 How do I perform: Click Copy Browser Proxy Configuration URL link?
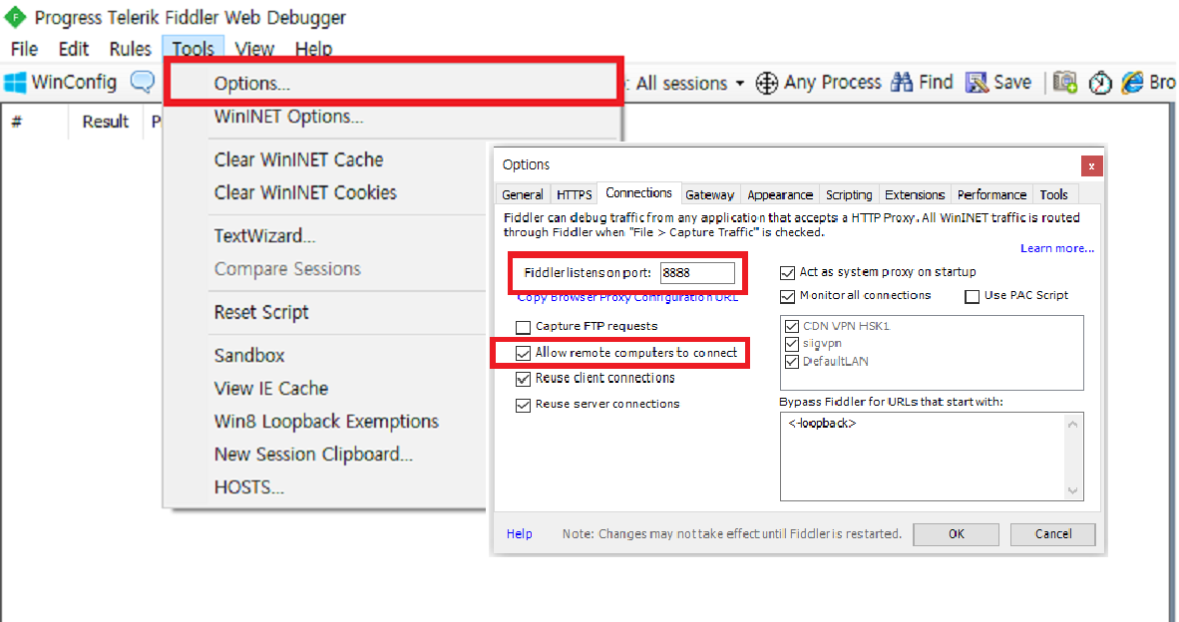627,297
